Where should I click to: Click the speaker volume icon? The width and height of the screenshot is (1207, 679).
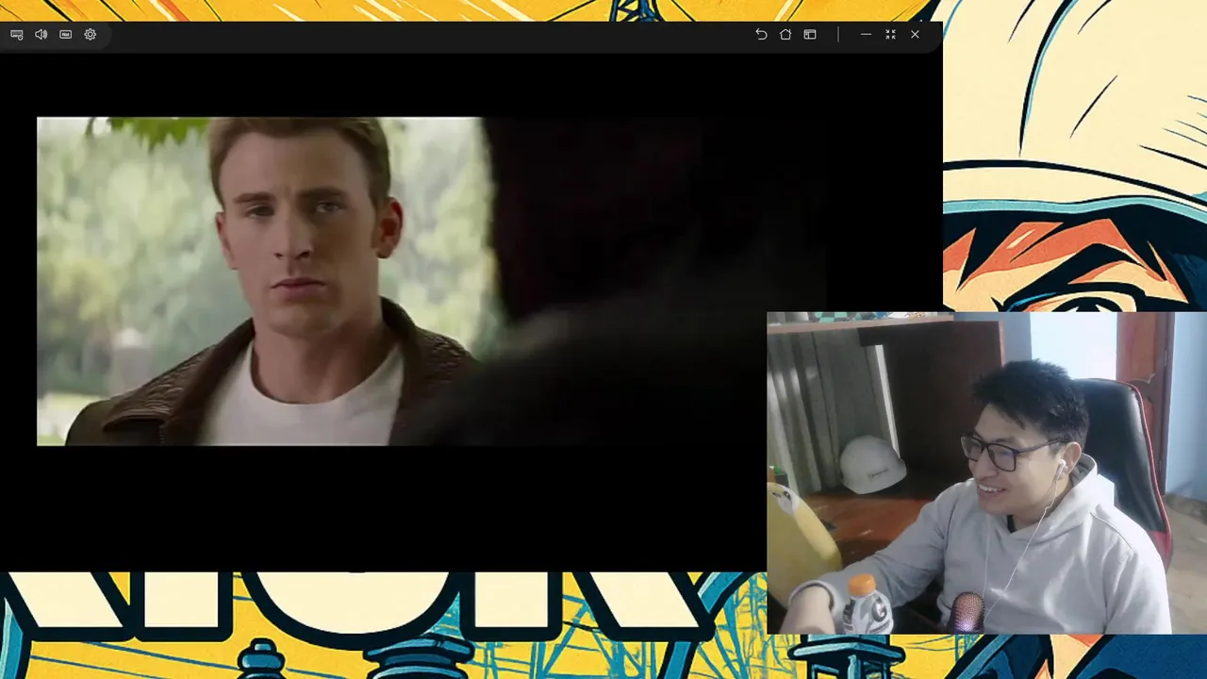[x=41, y=34]
